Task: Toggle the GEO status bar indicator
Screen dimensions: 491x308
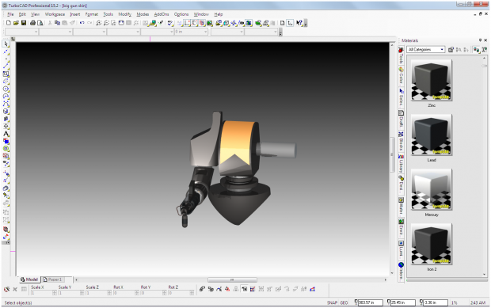Action: pyautogui.click(x=344, y=302)
